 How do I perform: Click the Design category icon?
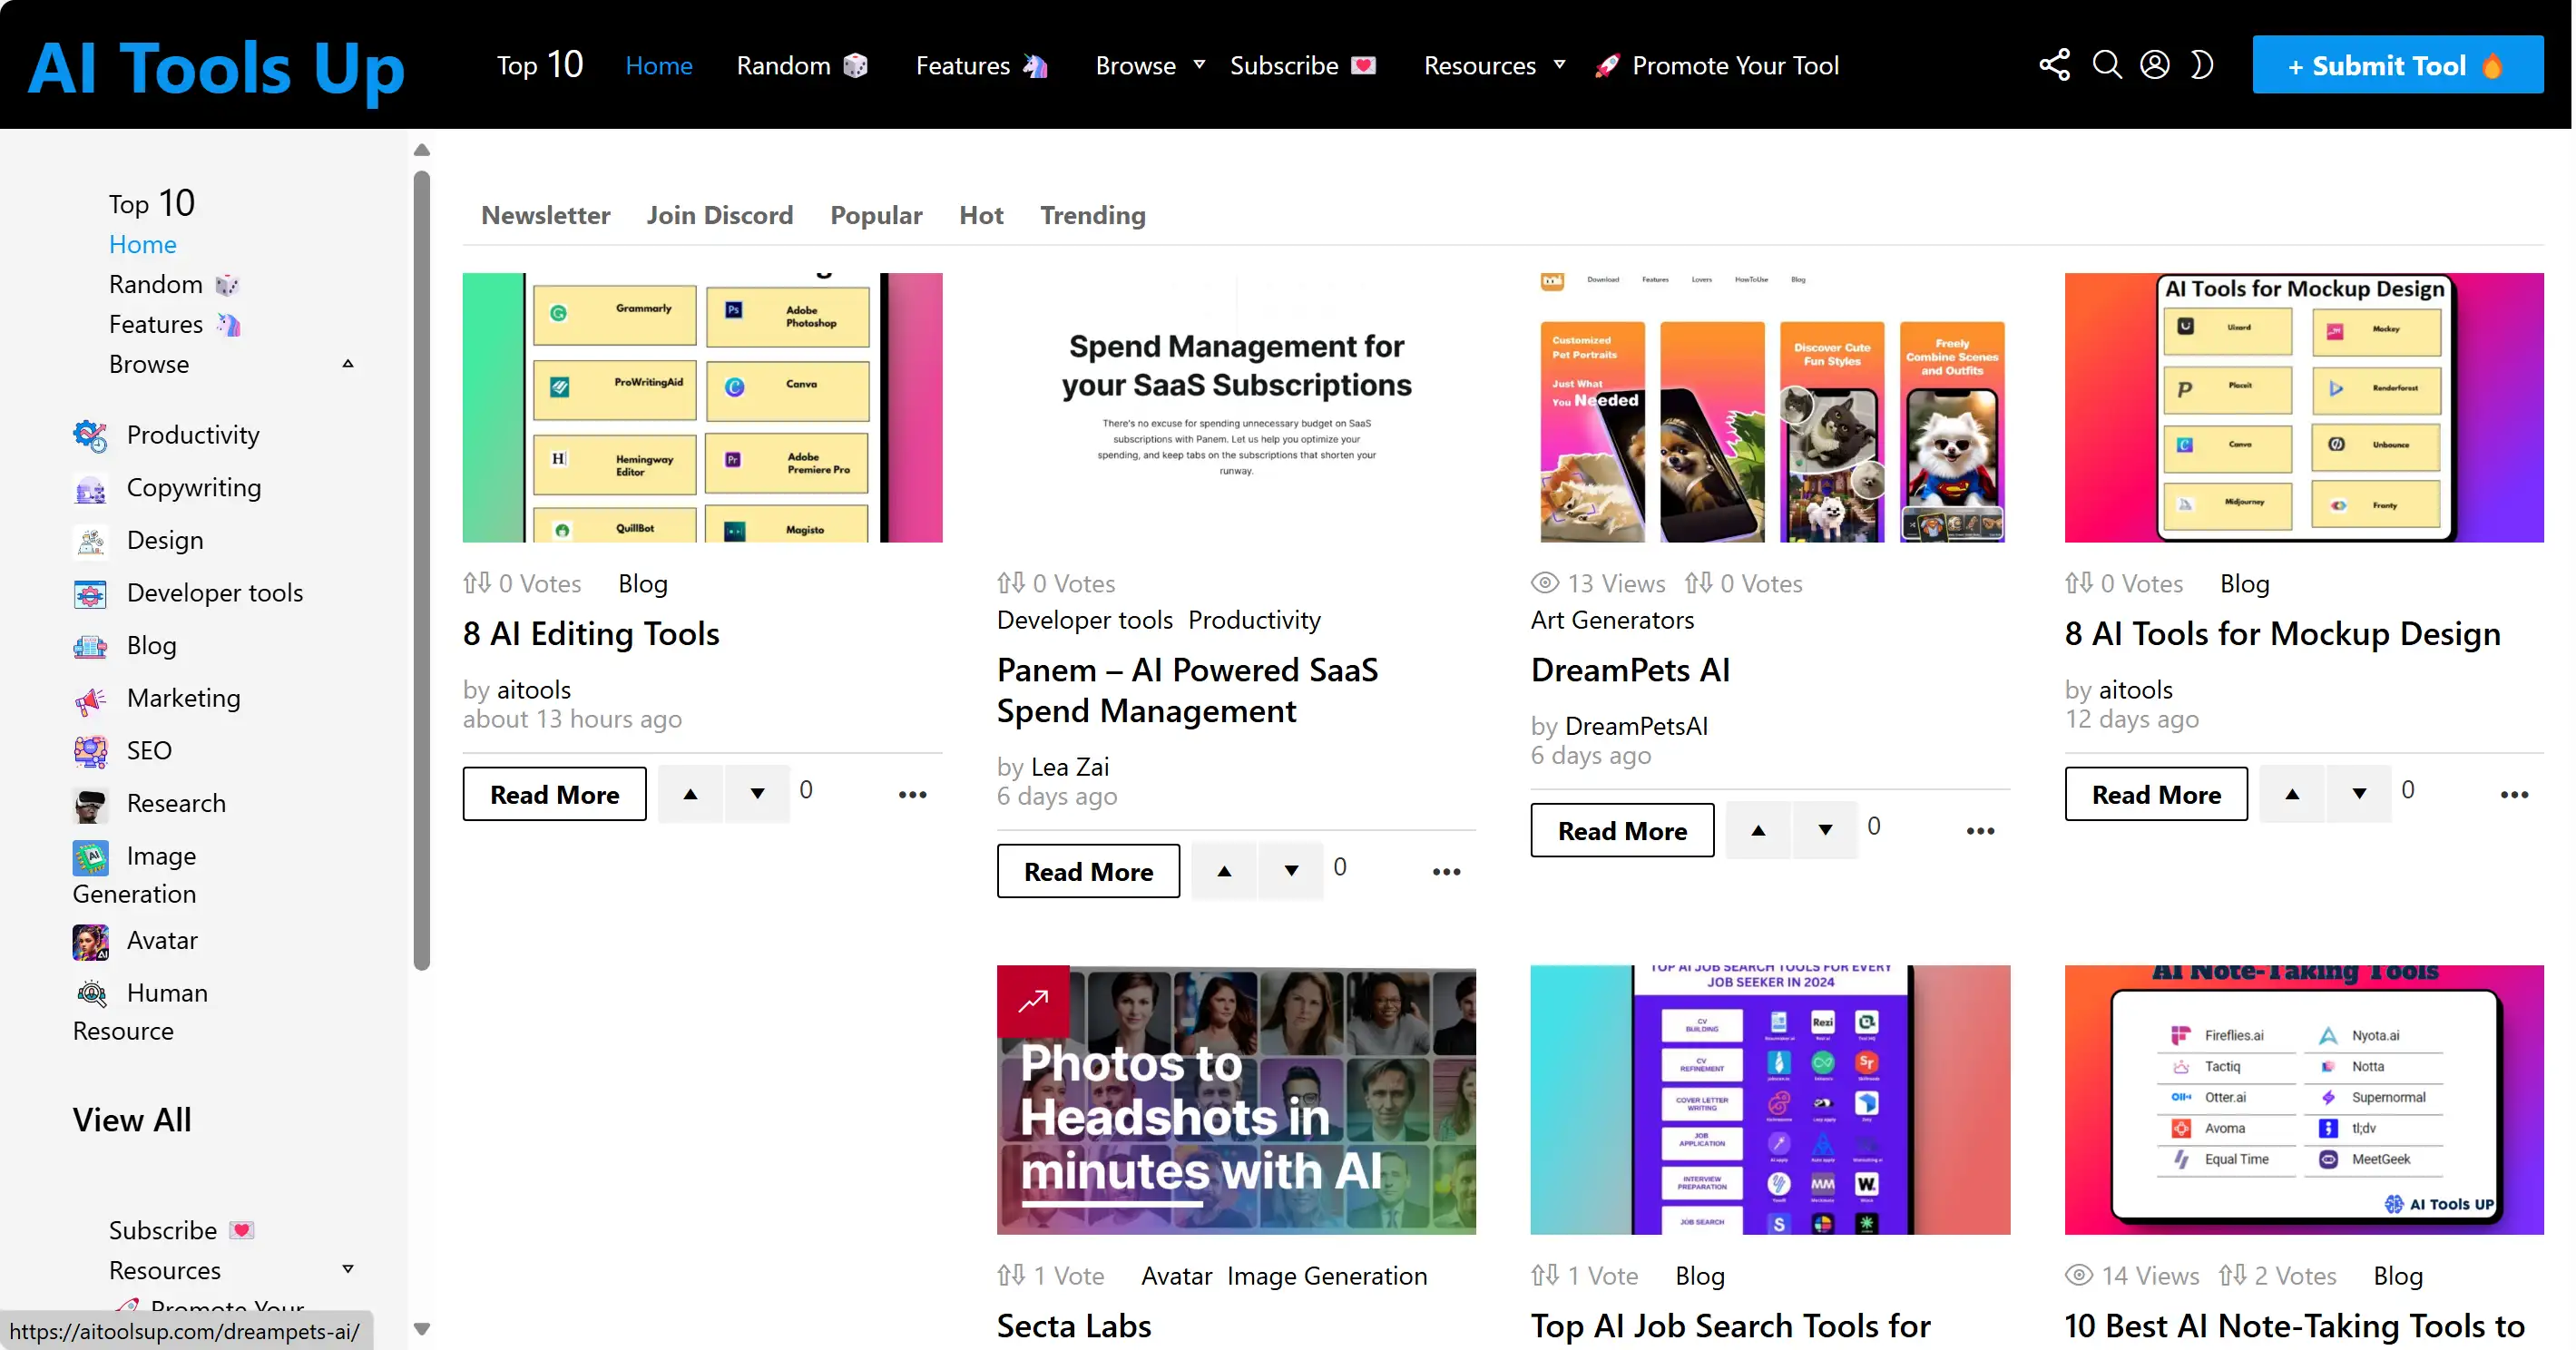(x=90, y=540)
